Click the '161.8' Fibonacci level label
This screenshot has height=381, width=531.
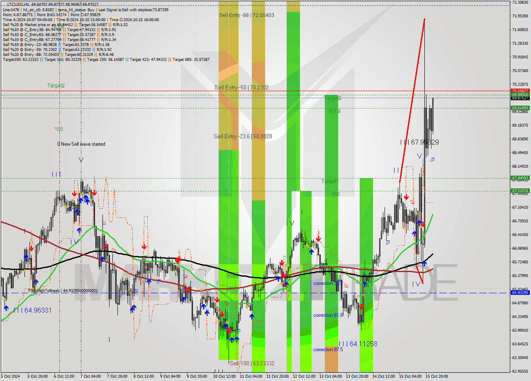(x=334, y=111)
